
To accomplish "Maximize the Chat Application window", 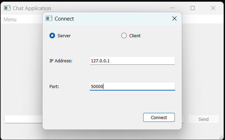I will click(193, 8).
